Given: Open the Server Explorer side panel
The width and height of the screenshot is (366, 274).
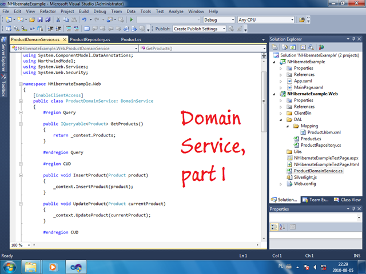Looking at the screenshot, I should 3,54.
